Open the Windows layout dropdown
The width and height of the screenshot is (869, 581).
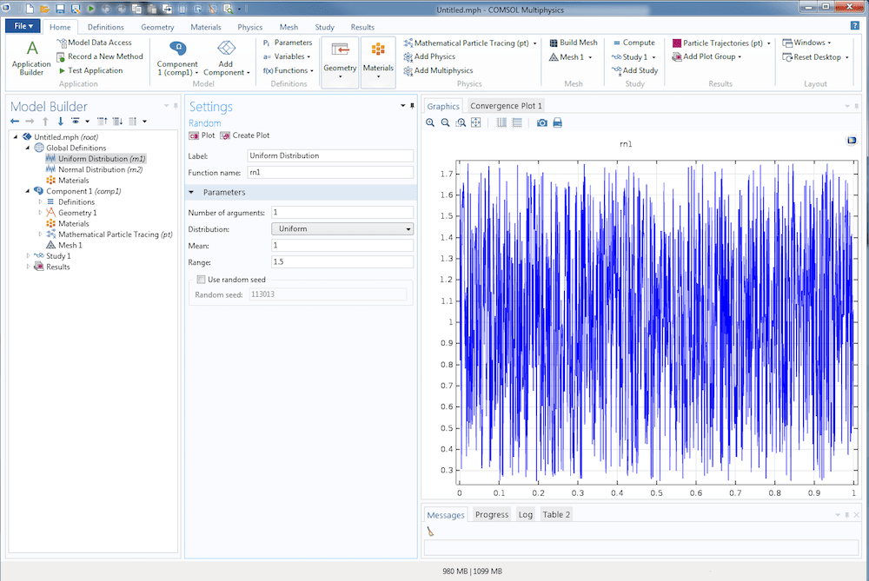click(x=806, y=43)
